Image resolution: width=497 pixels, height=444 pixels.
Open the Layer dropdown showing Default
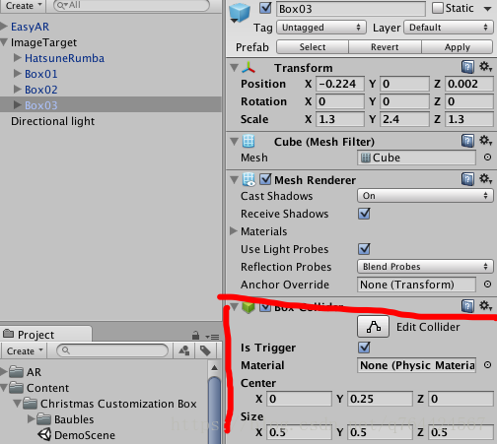pyautogui.click(x=449, y=28)
